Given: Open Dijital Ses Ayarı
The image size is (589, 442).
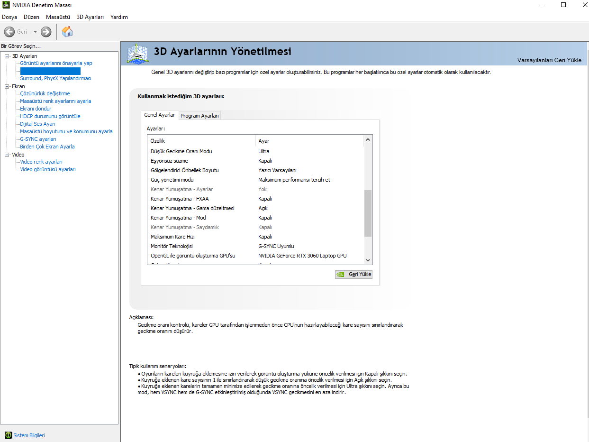Looking at the screenshot, I should 37,124.
